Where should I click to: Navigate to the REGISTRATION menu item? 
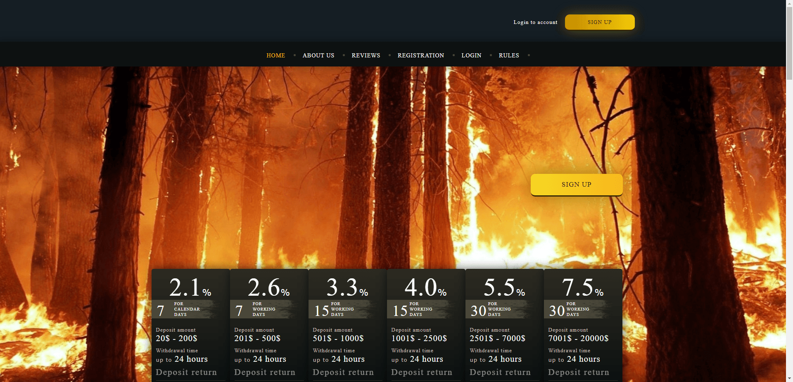pos(420,55)
